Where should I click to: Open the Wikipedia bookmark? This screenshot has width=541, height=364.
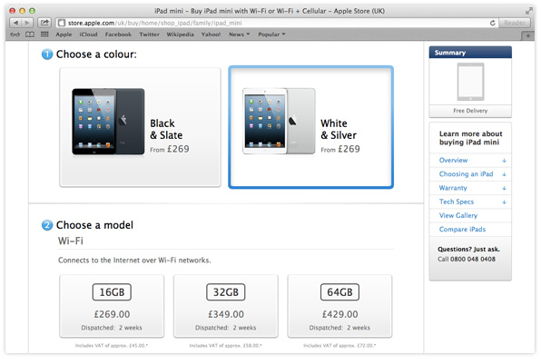[180, 34]
